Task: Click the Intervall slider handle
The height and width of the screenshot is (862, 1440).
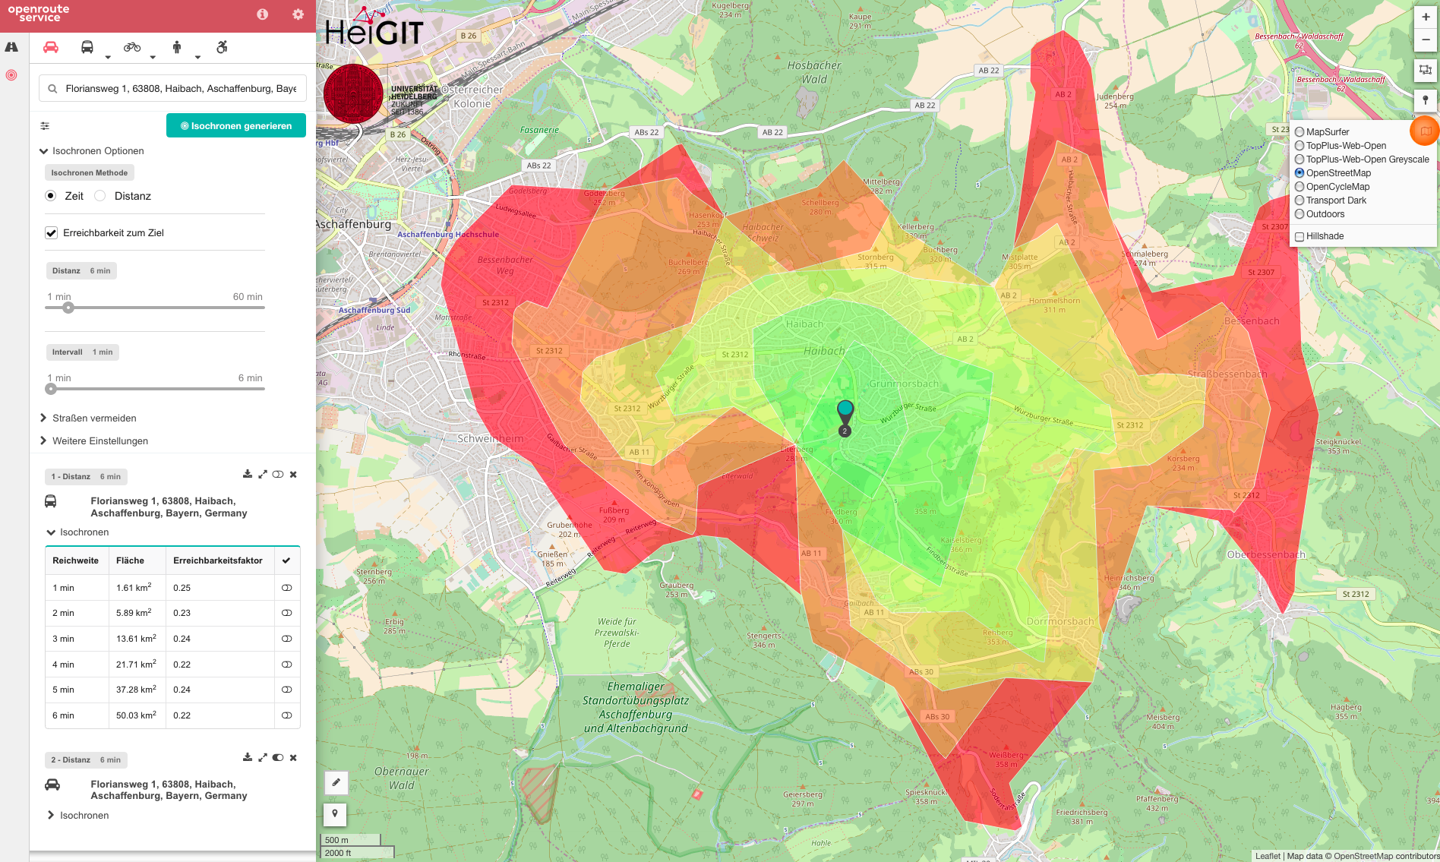Action: point(51,389)
